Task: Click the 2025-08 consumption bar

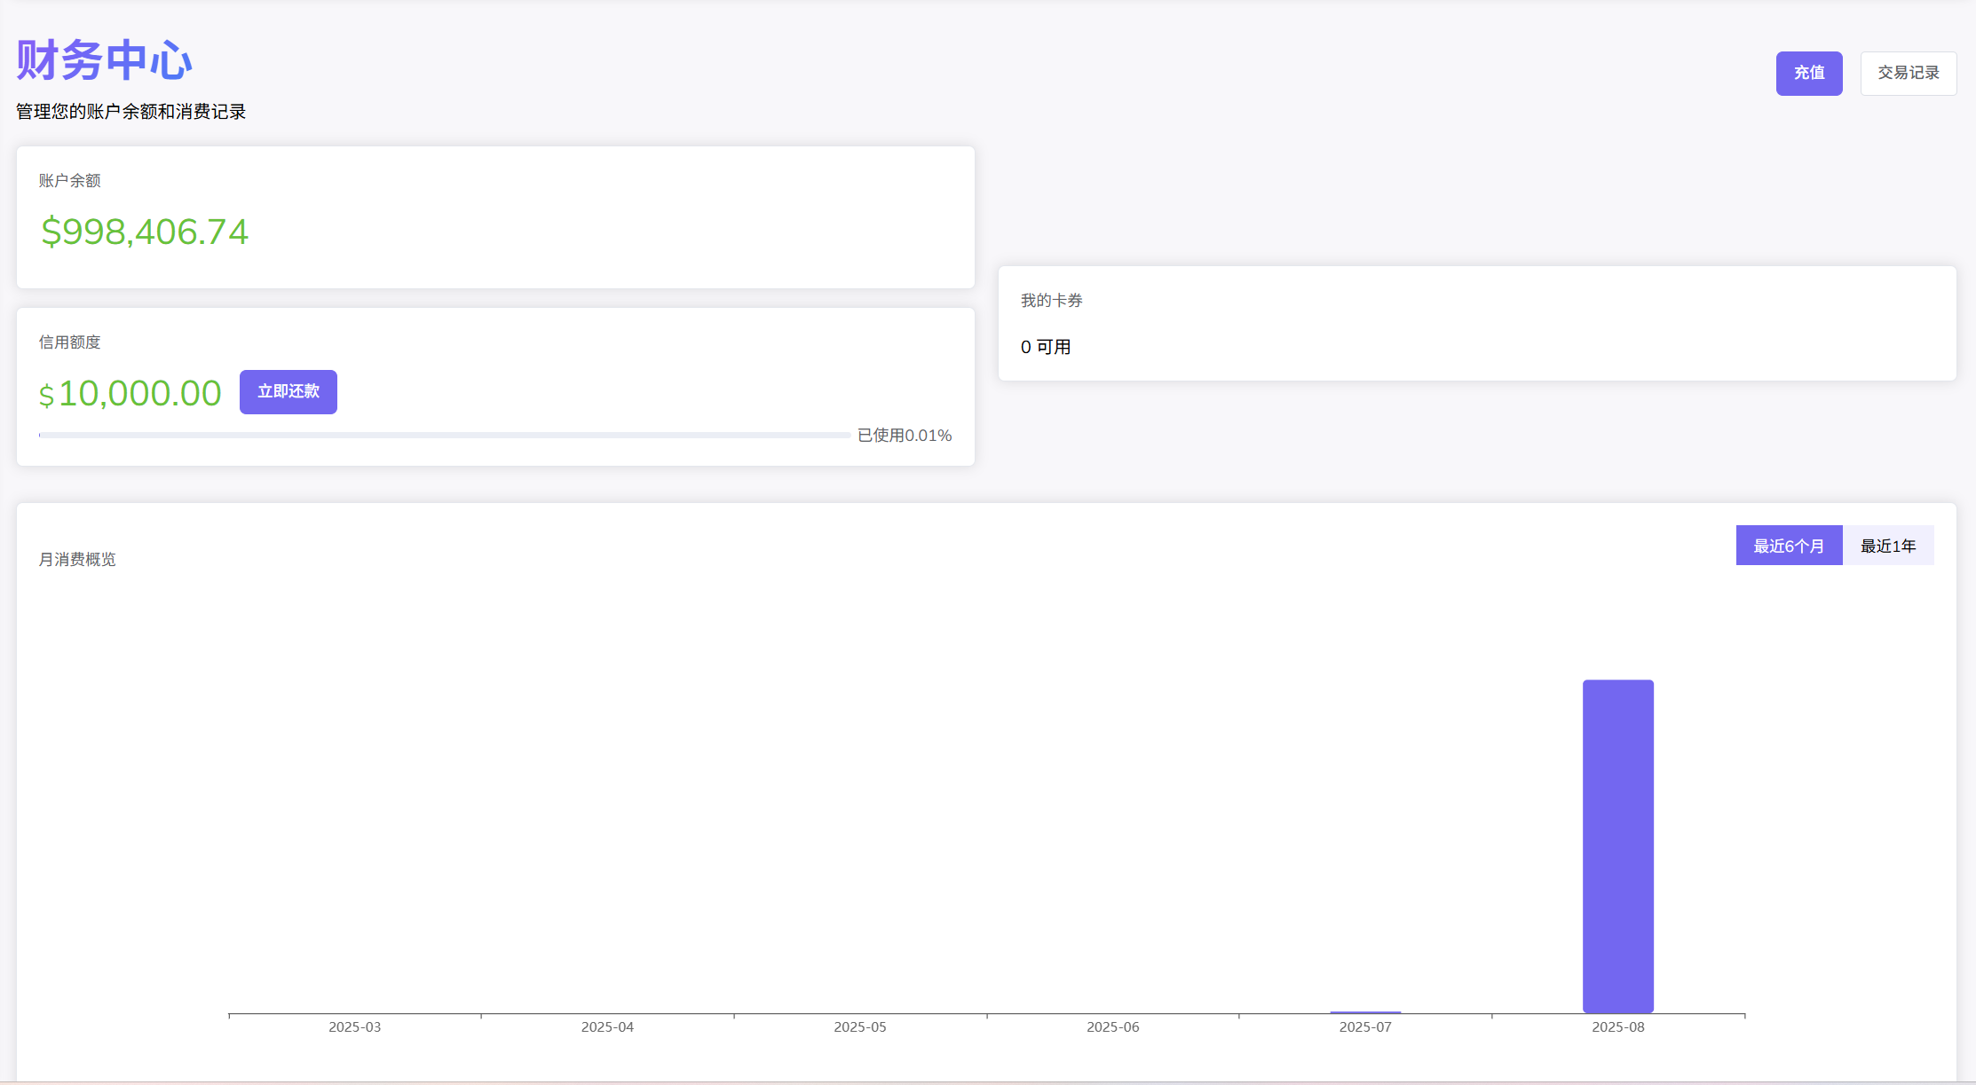Action: point(1617,845)
